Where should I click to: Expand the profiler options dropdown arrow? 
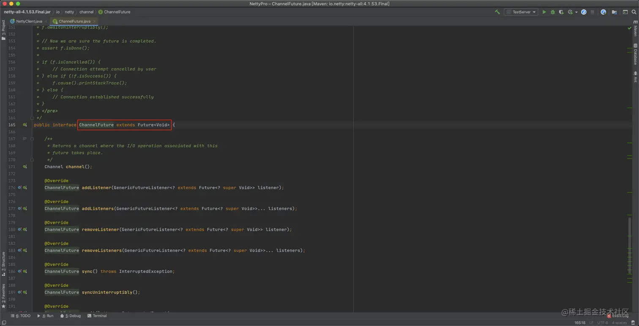tap(576, 12)
